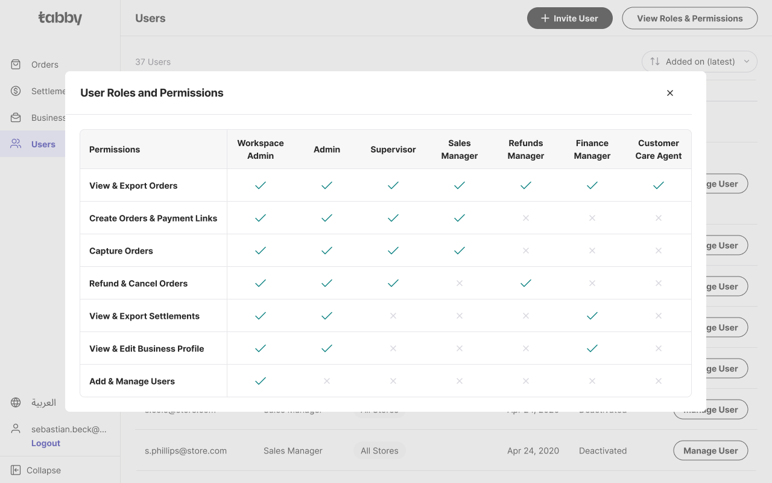Click the sort arrows icon beside Added on

(655, 62)
